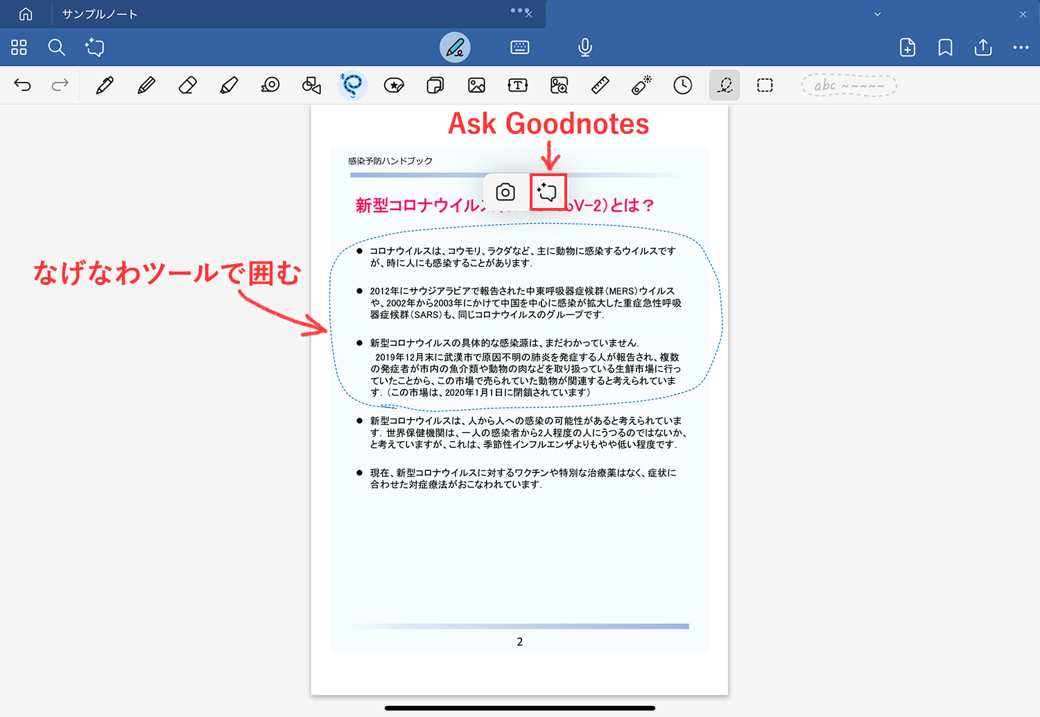Ask Goodnotes about the selected area

click(x=548, y=192)
